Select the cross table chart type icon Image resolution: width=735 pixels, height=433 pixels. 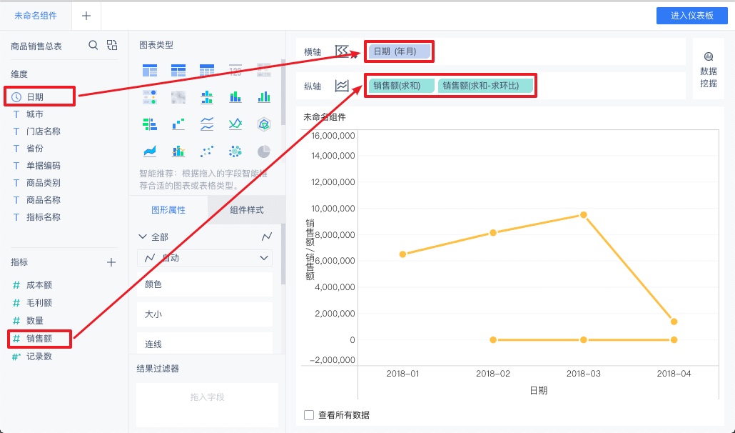point(207,69)
